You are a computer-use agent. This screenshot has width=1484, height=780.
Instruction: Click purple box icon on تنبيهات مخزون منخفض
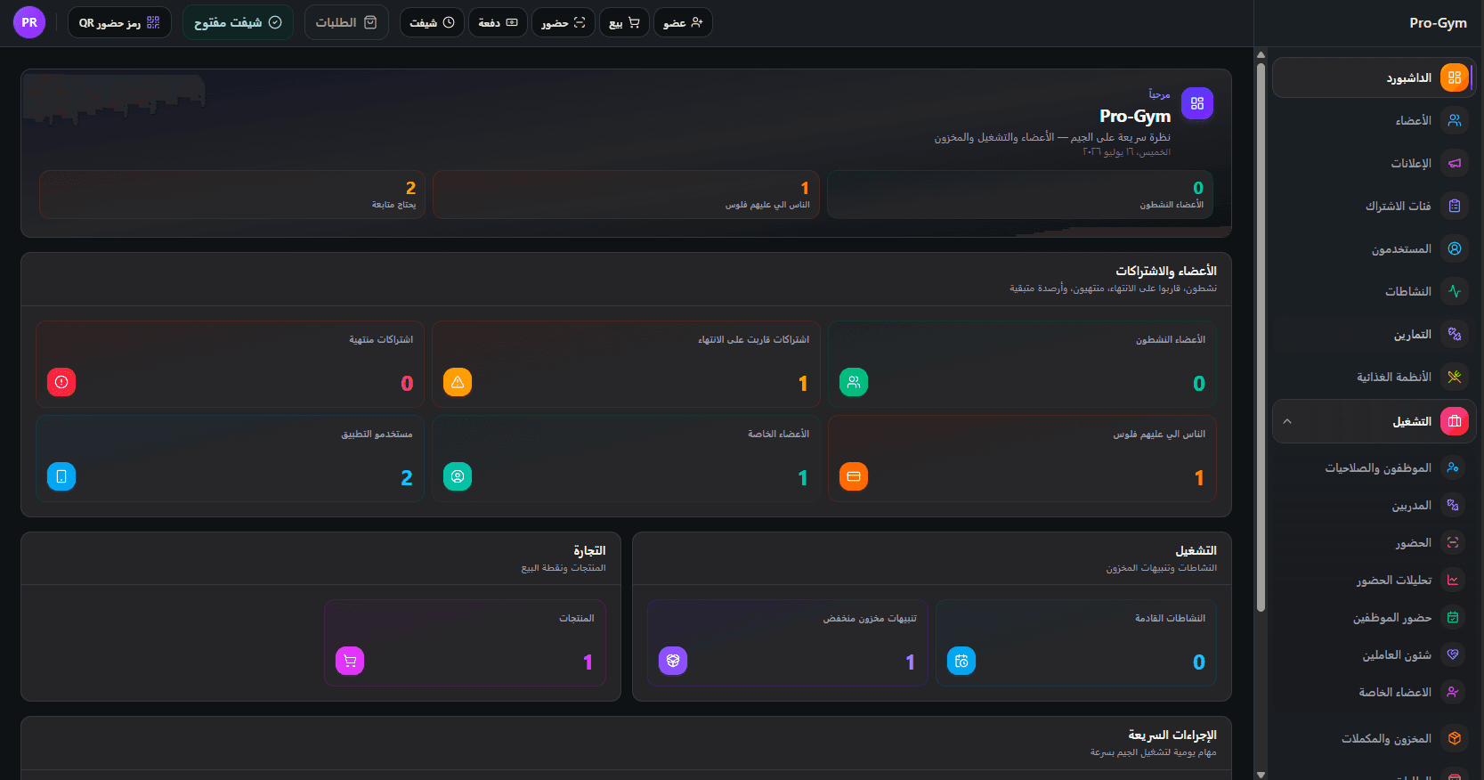tap(673, 661)
